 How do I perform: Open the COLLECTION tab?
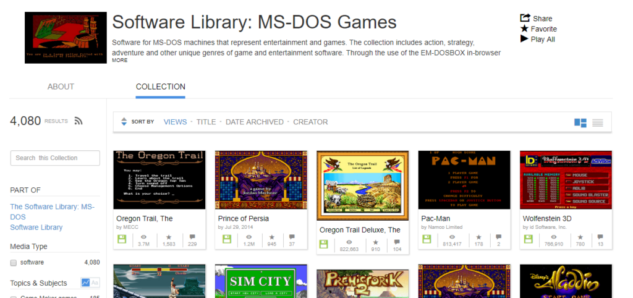point(160,87)
